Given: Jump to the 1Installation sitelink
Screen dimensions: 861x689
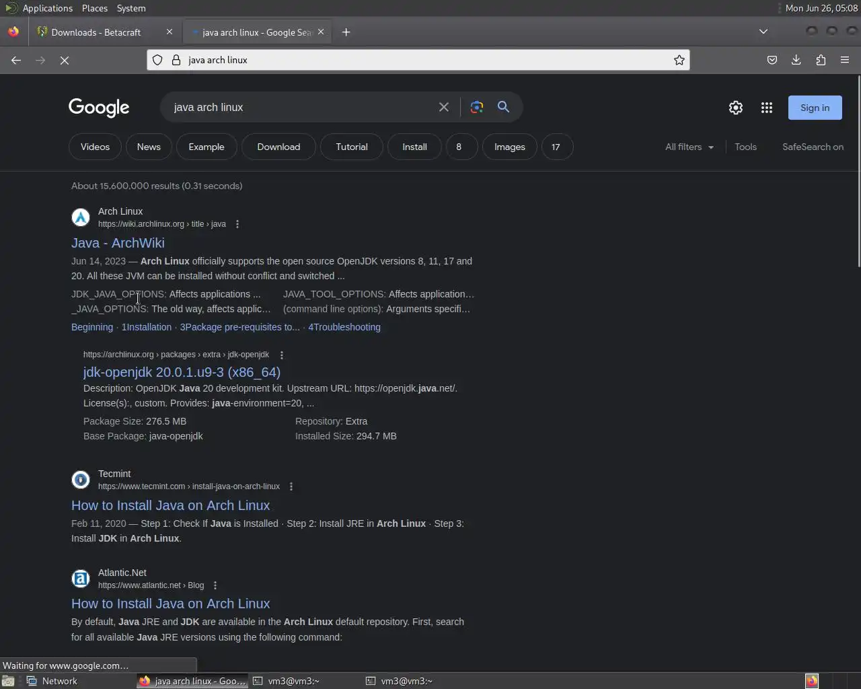Looking at the screenshot, I should (x=147, y=327).
